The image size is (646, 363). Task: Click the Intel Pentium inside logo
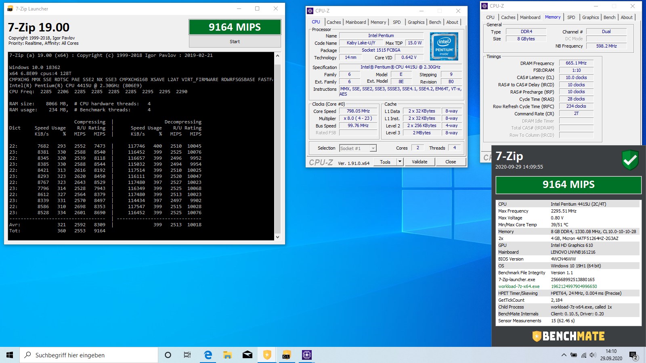(444, 46)
